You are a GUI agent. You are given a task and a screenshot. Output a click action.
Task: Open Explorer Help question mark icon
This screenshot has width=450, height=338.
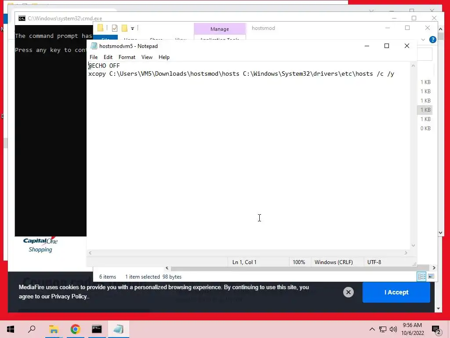point(432,40)
